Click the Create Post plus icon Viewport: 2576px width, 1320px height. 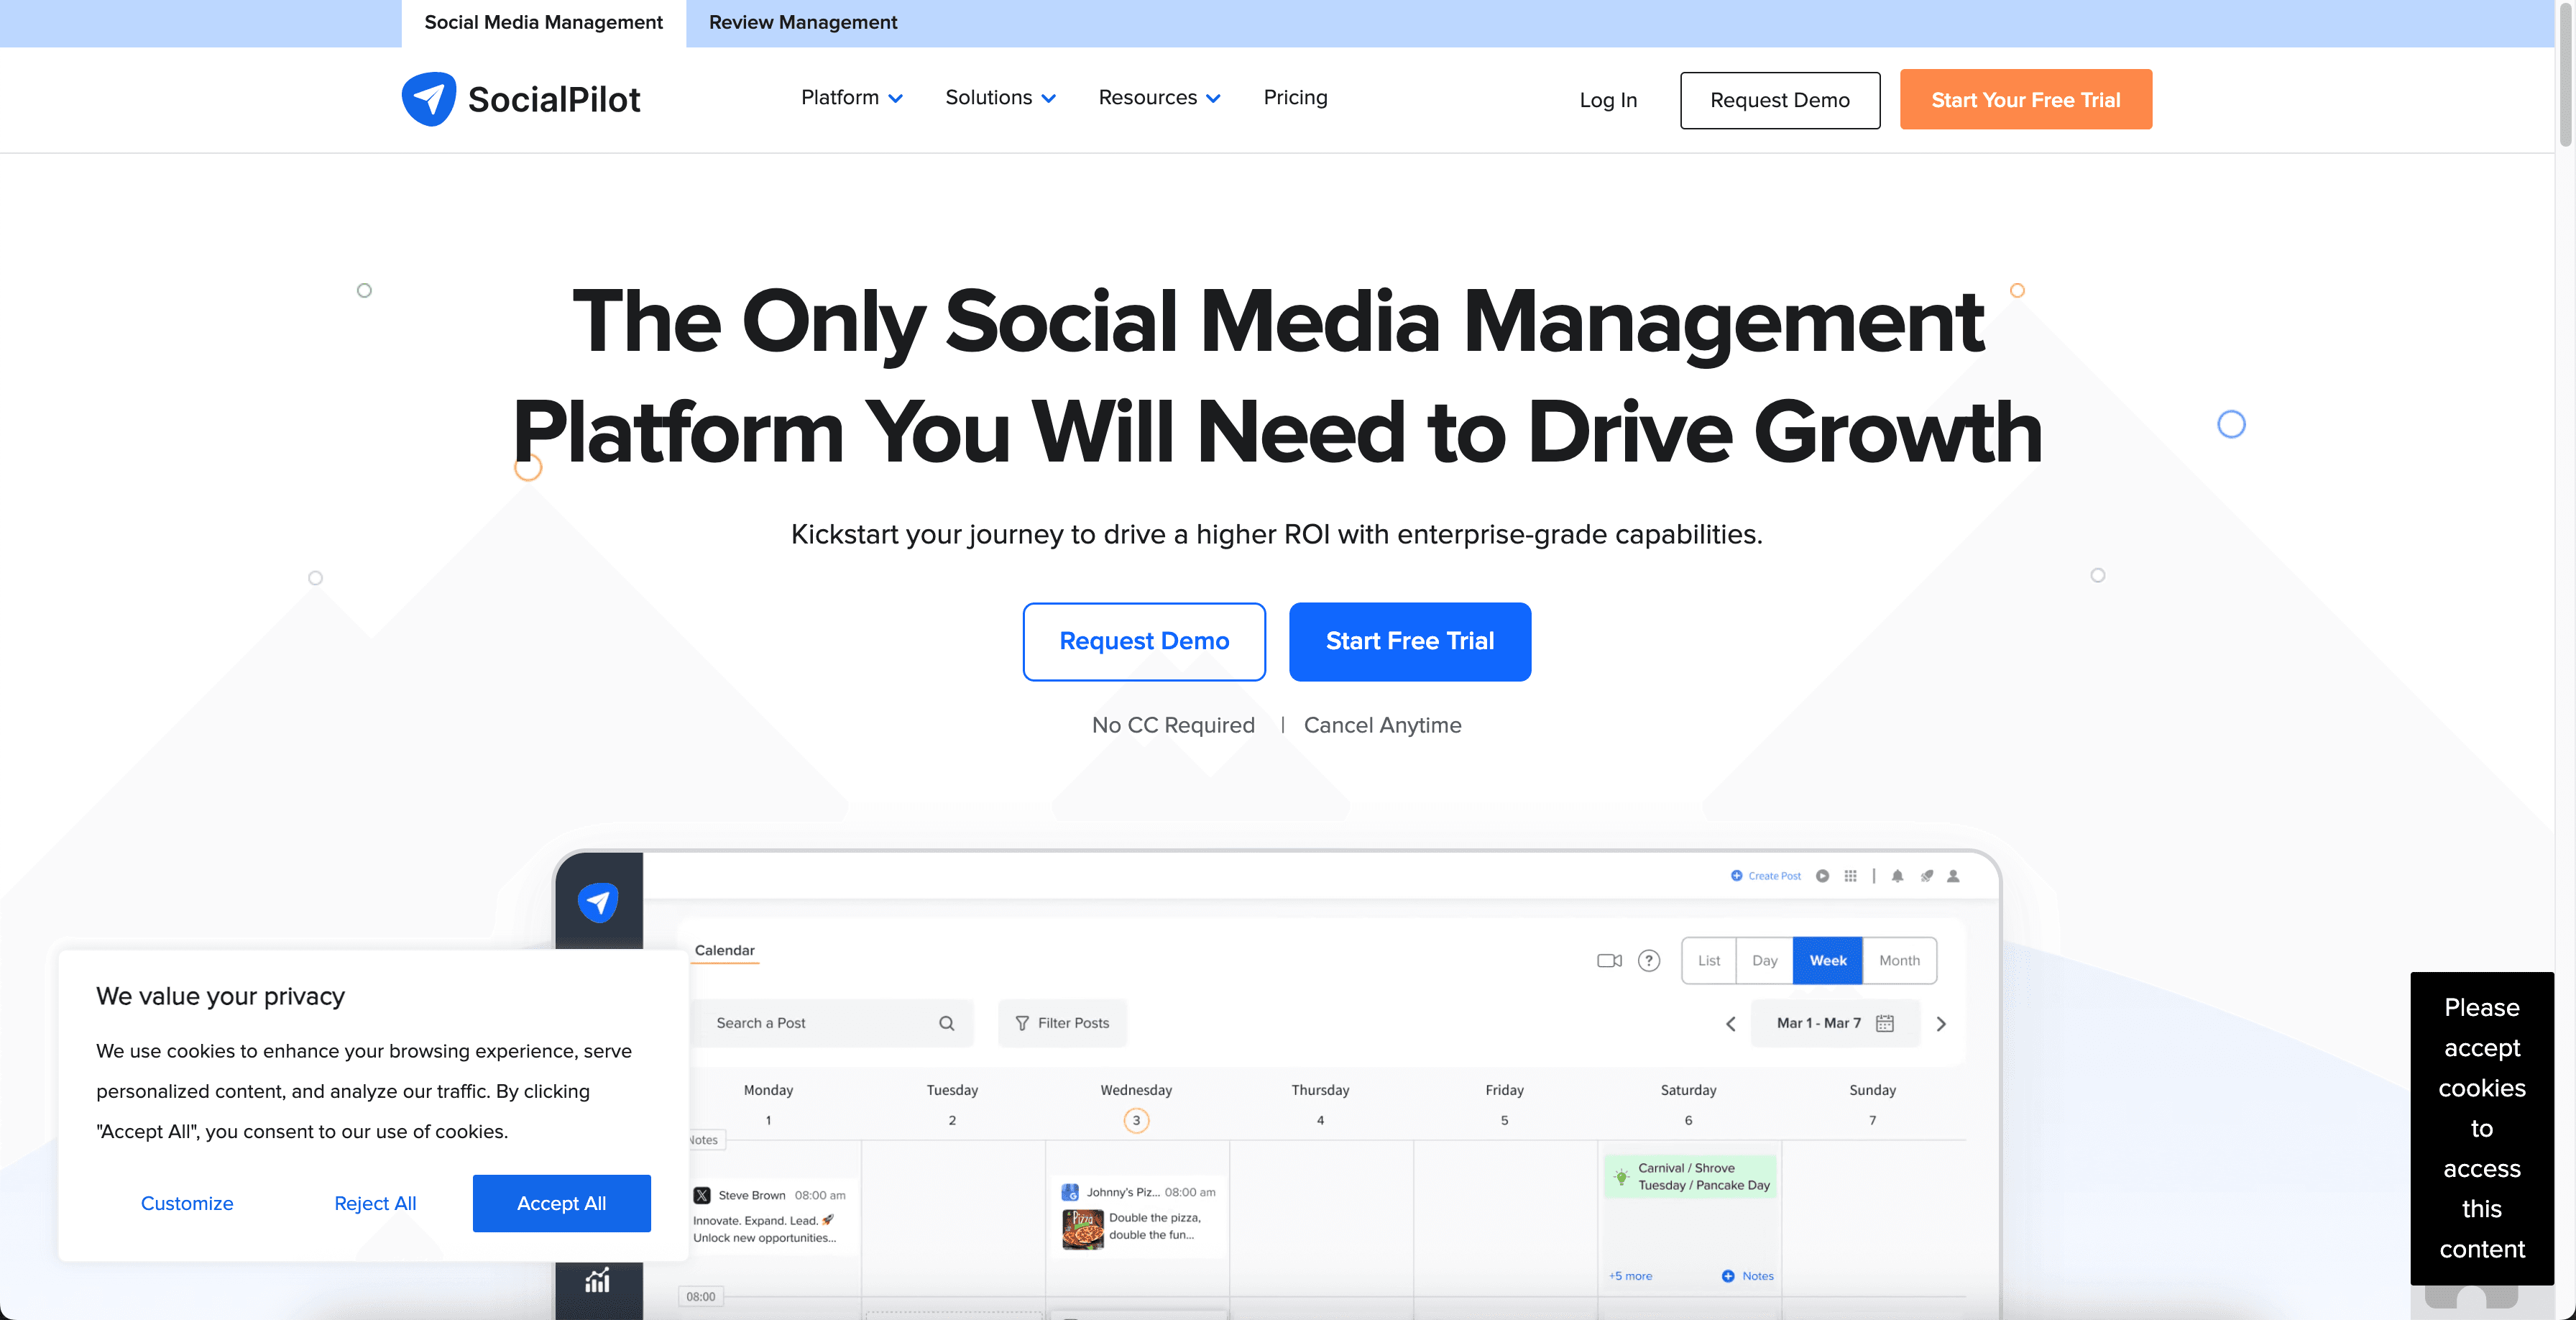point(1736,876)
